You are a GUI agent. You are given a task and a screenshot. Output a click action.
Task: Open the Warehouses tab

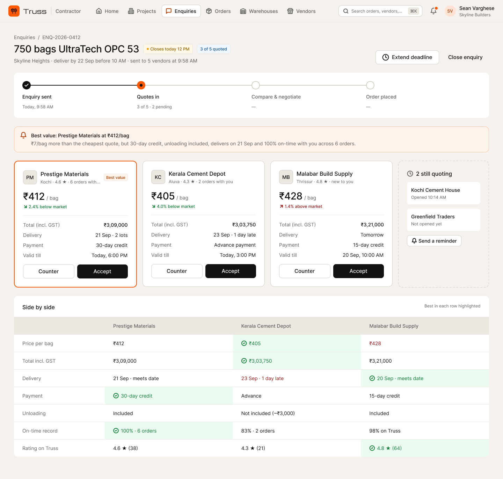click(x=259, y=11)
